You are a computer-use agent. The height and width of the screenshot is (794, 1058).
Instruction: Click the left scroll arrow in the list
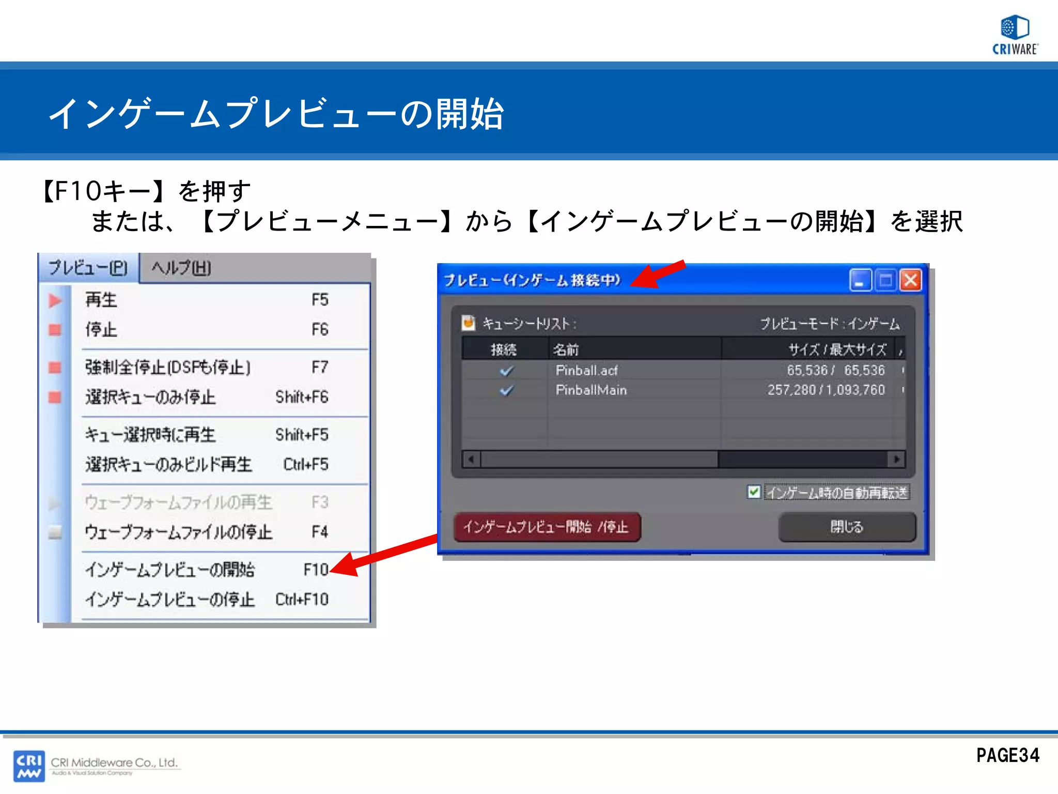point(471,459)
